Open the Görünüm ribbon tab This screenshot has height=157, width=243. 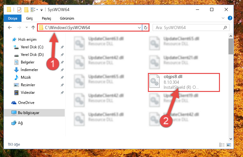(x=67, y=18)
